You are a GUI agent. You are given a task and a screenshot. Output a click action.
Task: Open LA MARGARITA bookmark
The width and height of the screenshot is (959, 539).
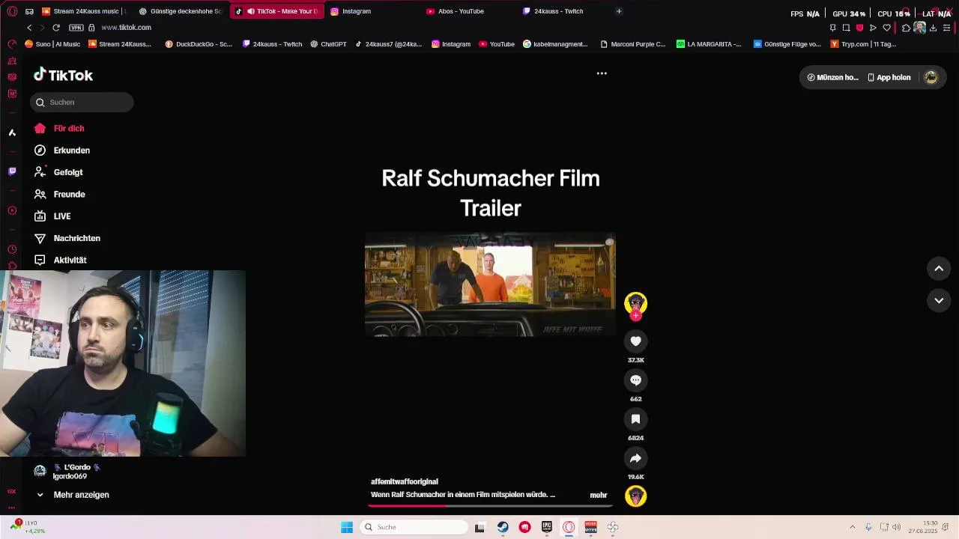(709, 44)
